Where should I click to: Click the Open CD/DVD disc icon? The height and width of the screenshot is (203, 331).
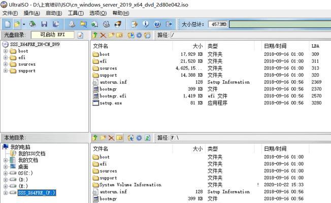tap(32, 24)
